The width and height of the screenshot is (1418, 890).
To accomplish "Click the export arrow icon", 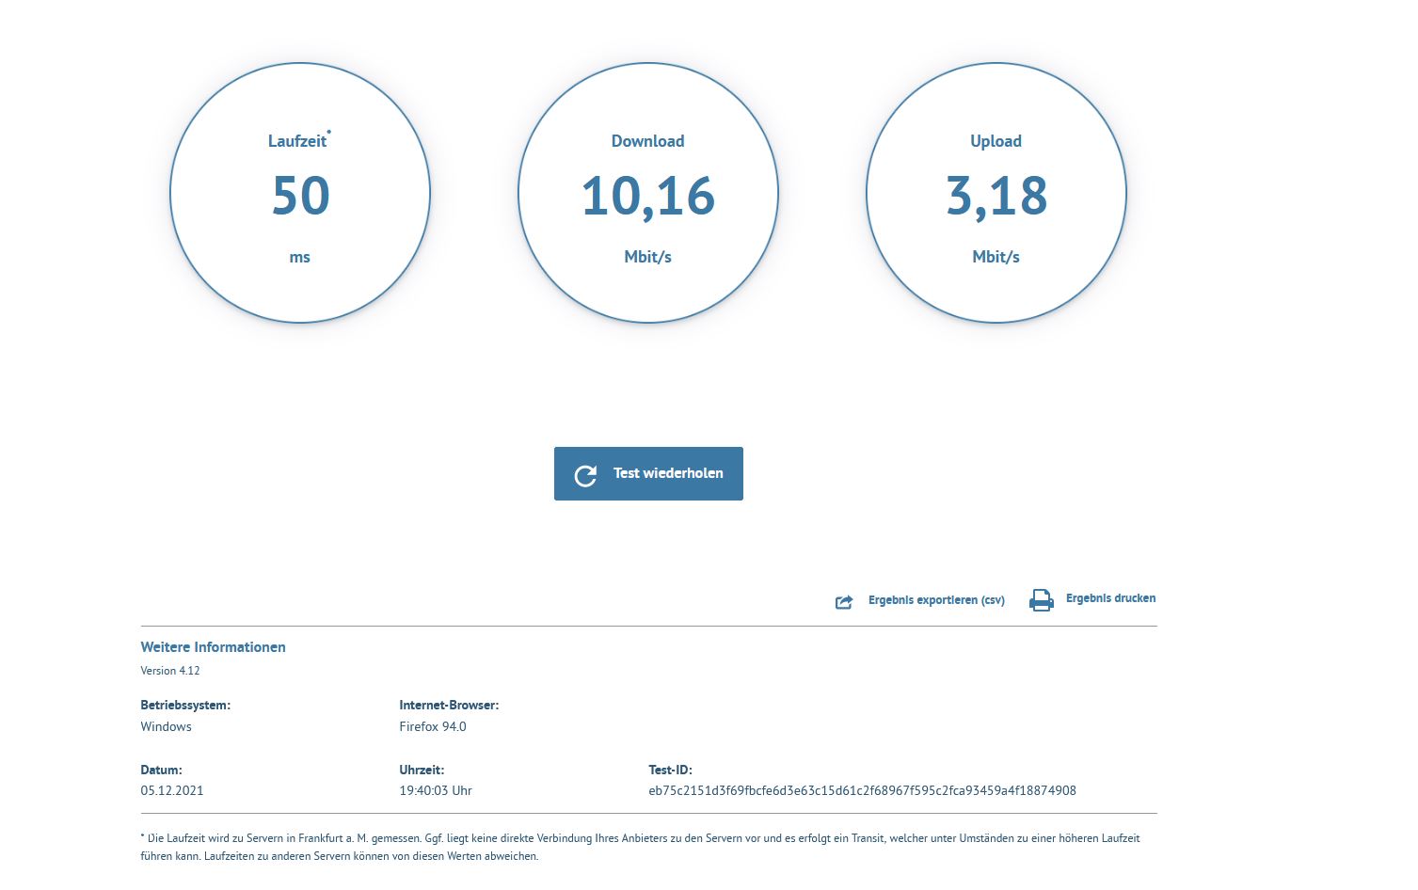I will click(x=844, y=602).
